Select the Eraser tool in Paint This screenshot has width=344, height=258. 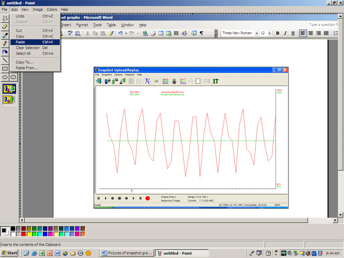[x=5, y=26]
